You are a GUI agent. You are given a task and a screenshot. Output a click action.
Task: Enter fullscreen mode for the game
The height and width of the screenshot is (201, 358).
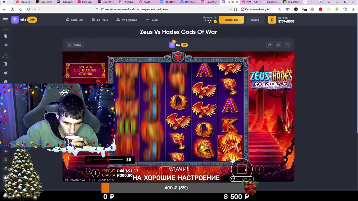coord(287,45)
